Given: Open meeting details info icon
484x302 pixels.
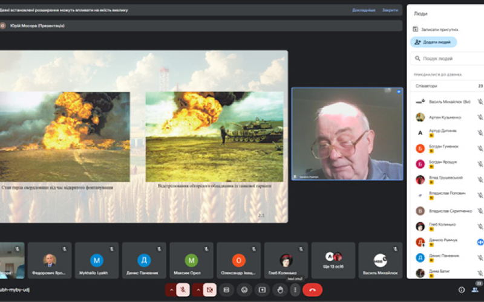Looking at the screenshot, I should [462, 290].
